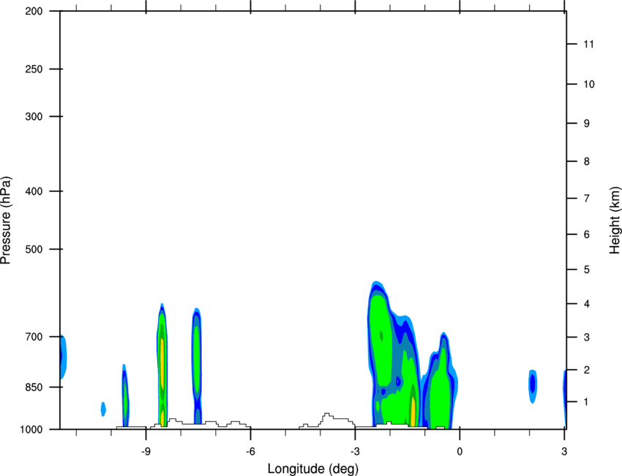The height and width of the screenshot is (476, 622).
Task: Pick the 8 km height label
Action: click(586, 162)
